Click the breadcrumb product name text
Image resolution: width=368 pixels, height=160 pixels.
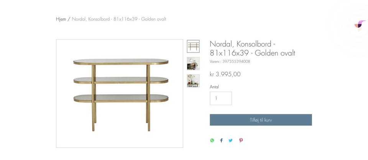pos(119,19)
